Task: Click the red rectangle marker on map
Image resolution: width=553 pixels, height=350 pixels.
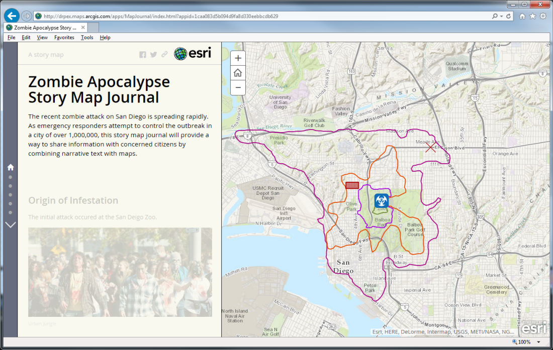Action: pyautogui.click(x=352, y=185)
